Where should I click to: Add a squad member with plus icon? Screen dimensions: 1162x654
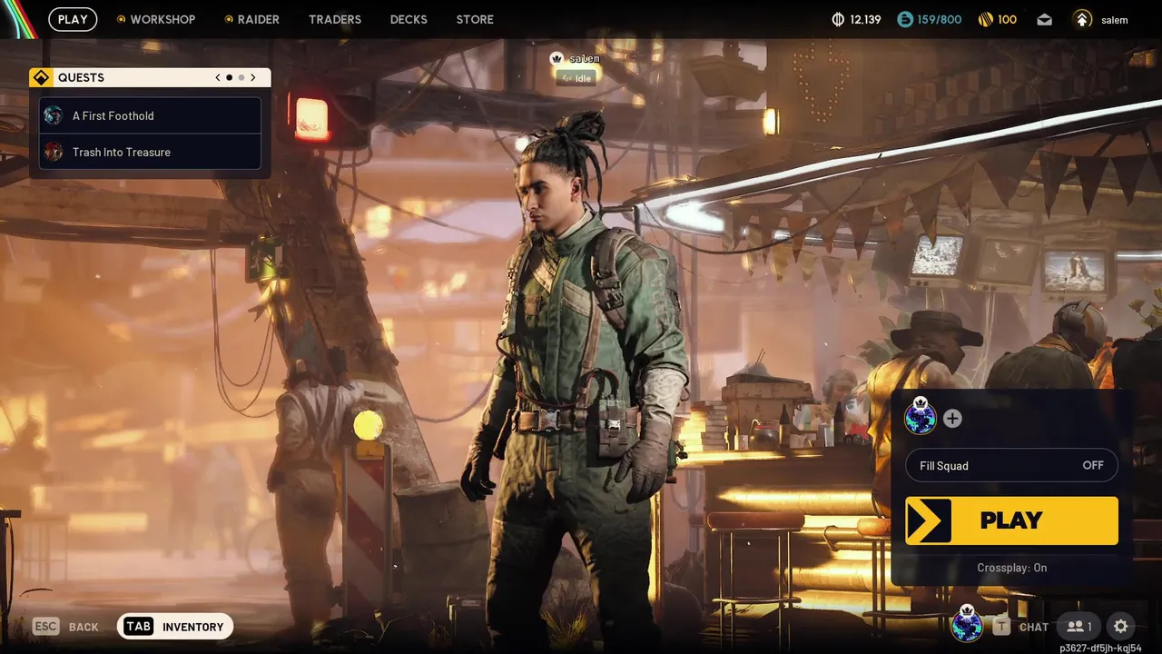[952, 418]
